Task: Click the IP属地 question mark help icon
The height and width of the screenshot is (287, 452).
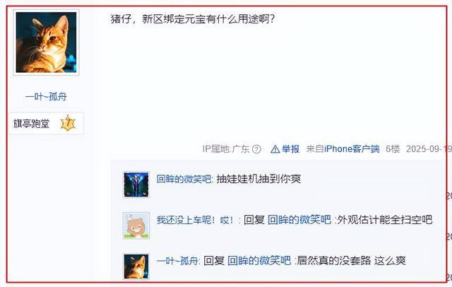Action: point(256,149)
